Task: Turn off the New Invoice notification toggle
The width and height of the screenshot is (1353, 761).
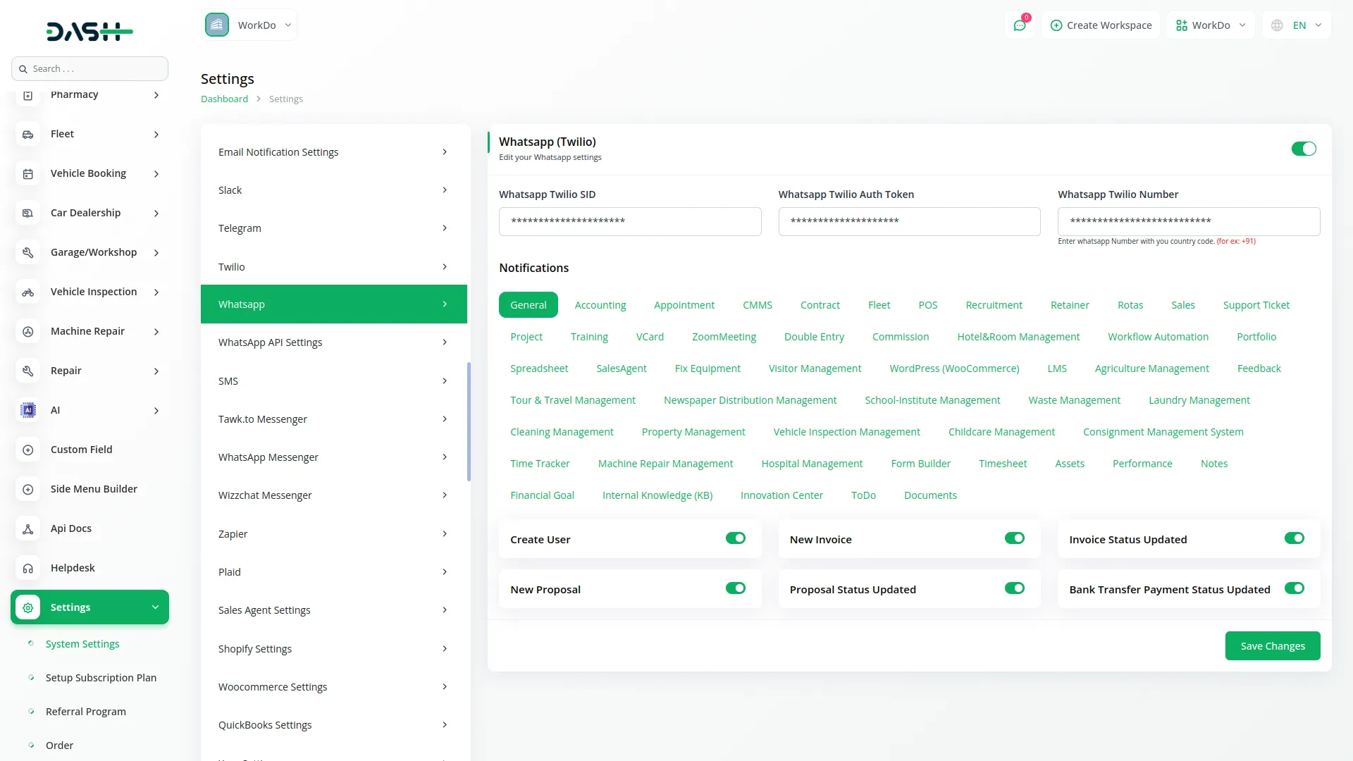Action: click(x=1014, y=538)
